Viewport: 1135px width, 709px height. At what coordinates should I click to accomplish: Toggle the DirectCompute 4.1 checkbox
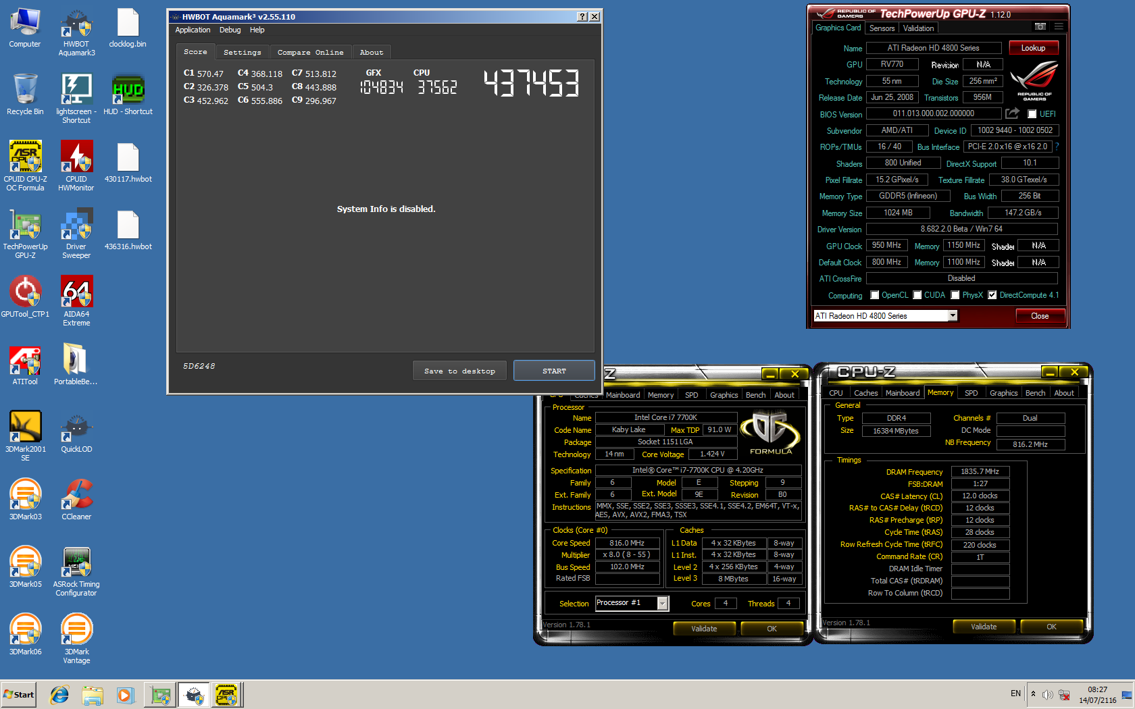pyautogui.click(x=992, y=295)
